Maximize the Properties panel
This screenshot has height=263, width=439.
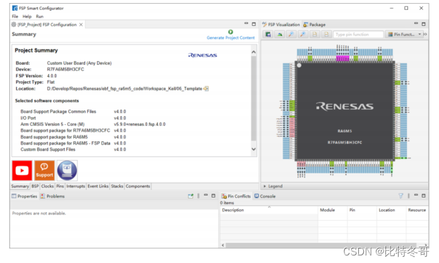tap(213, 196)
